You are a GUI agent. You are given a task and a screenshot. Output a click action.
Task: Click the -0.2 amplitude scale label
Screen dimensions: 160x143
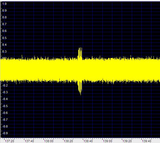5,85
